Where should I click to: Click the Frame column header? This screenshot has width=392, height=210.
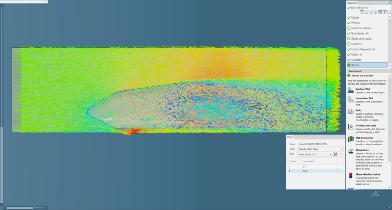(294, 161)
